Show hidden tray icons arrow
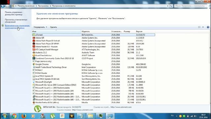The height and width of the screenshot is (119, 211). 177,116
